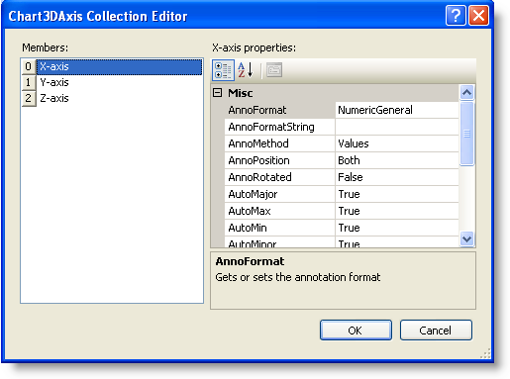Click the scroll up arrow in the property grid
Viewport: 510px width, 379px height.
466,93
